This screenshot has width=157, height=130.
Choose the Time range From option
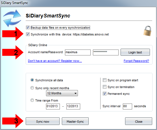click(32, 100)
